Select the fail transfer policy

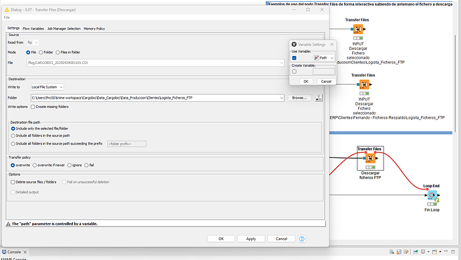coord(86,165)
